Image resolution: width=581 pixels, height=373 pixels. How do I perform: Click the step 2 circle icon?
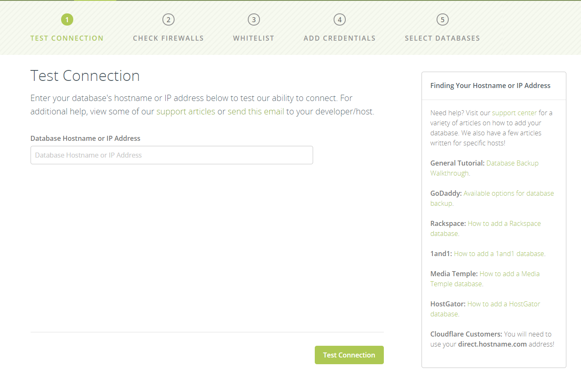click(168, 20)
